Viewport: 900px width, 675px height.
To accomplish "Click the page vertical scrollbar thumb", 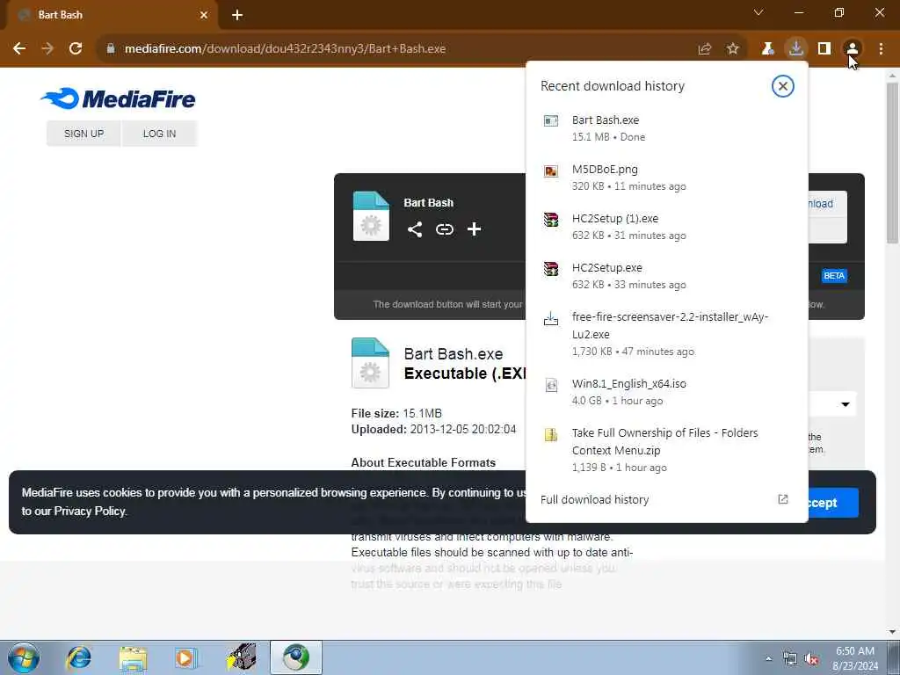I will [892, 163].
